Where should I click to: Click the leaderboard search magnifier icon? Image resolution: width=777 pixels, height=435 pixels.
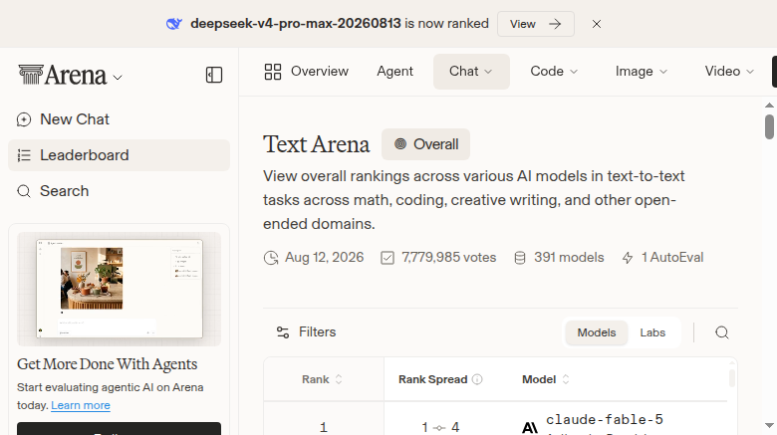[x=722, y=332]
